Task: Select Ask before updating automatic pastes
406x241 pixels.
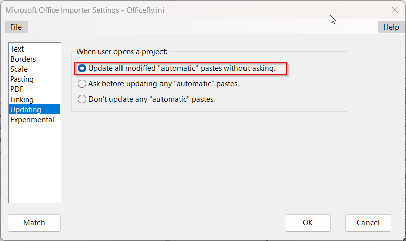Action: [82, 84]
